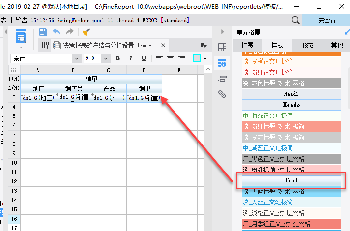Collapse the right panel with the arrow
The width and height of the screenshot is (350, 231).
click(222, 32)
